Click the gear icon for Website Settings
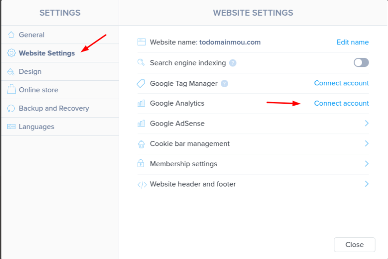This screenshot has width=388, height=259. [12, 53]
